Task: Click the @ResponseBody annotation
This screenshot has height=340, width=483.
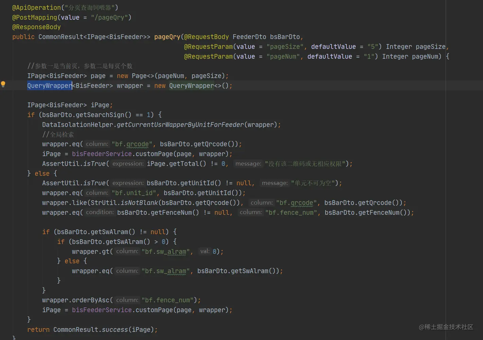Action: point(36,27)
